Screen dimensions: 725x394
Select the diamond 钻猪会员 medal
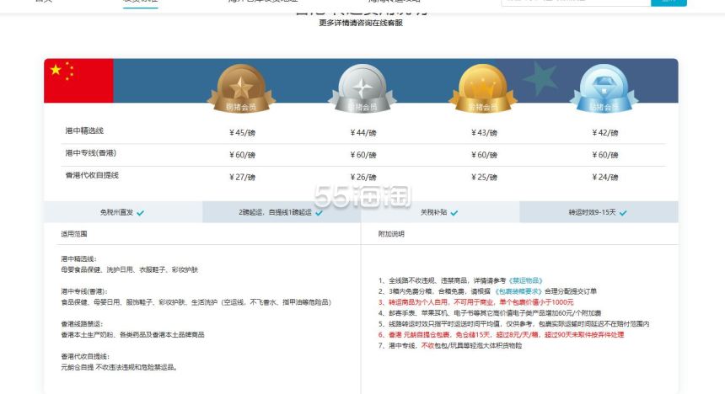click(603, 88)
